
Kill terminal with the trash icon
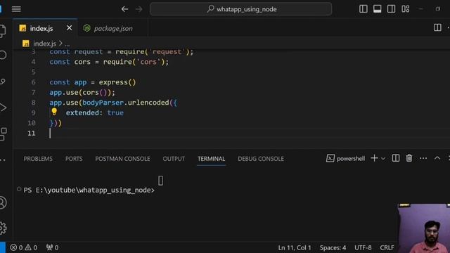(x=409, y=158)
